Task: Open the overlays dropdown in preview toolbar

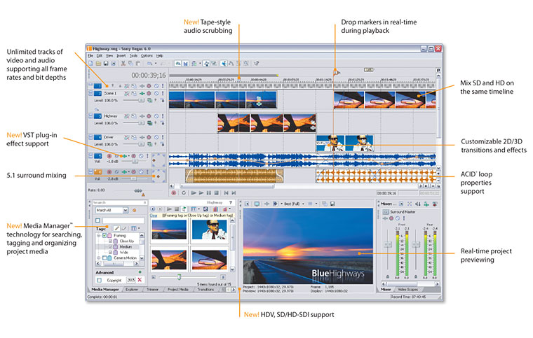Action: coord(316,204)
